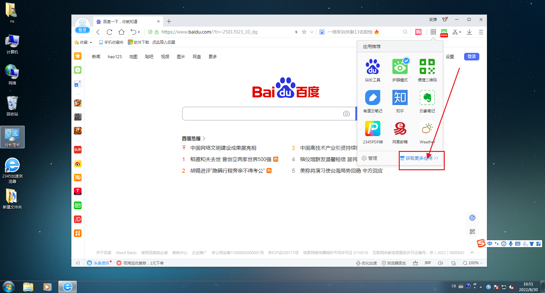This screenshot has height=293, width=545.
Task: Click the red 购 shopping icon
Action: click(418, 32)
